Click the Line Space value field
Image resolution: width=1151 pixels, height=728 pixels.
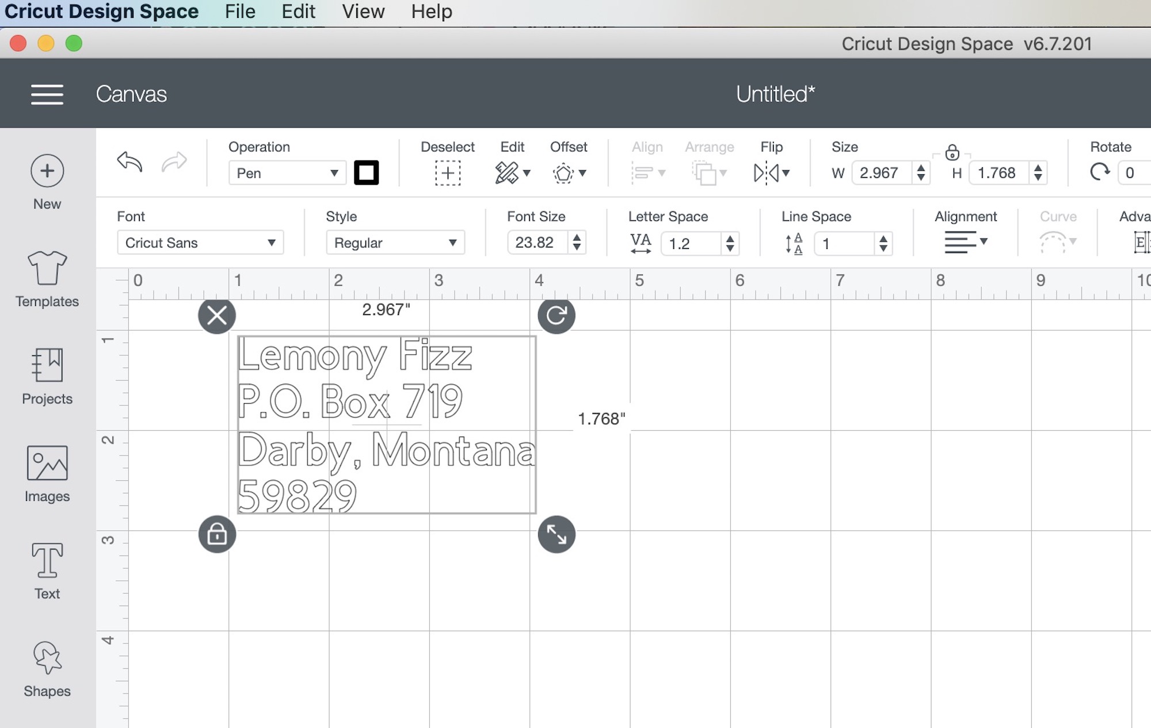click(845, 243)
